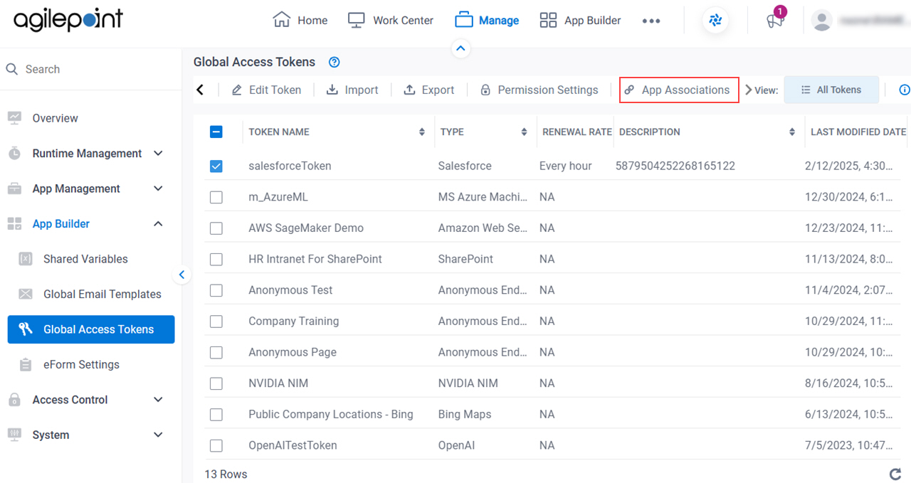The image size is (911, 483).
Task: Open eForm Settings
Action: [x=81, y=364]
